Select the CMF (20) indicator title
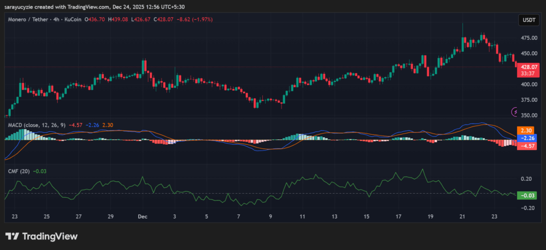This screenshot has height=250, width=546. pos(18,171)
